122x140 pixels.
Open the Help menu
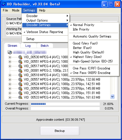[42, 10]
